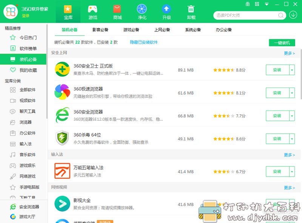Open the 游戏 gamepad icon tab

click(x=92, y=12)
